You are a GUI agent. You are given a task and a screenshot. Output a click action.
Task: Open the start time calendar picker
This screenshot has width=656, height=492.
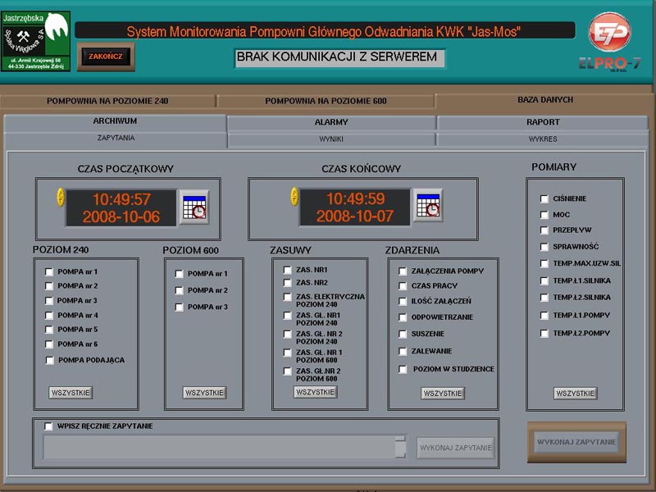194,207
